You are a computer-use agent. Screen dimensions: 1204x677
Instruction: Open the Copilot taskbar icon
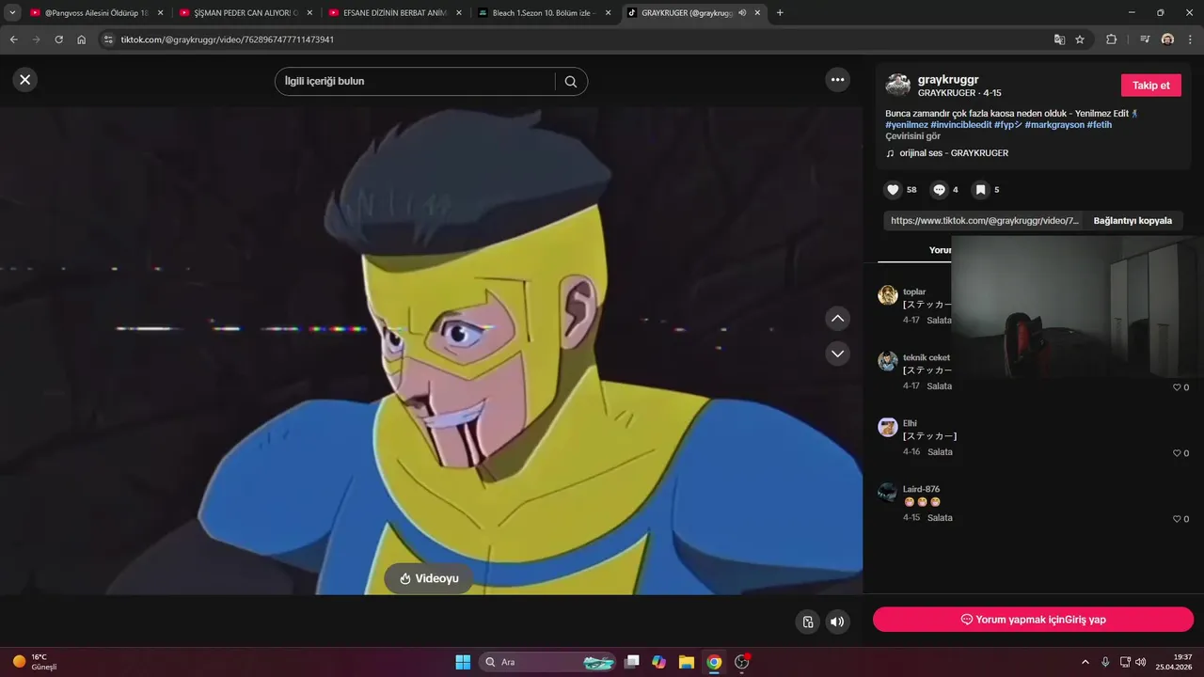[x=659, y=662]
